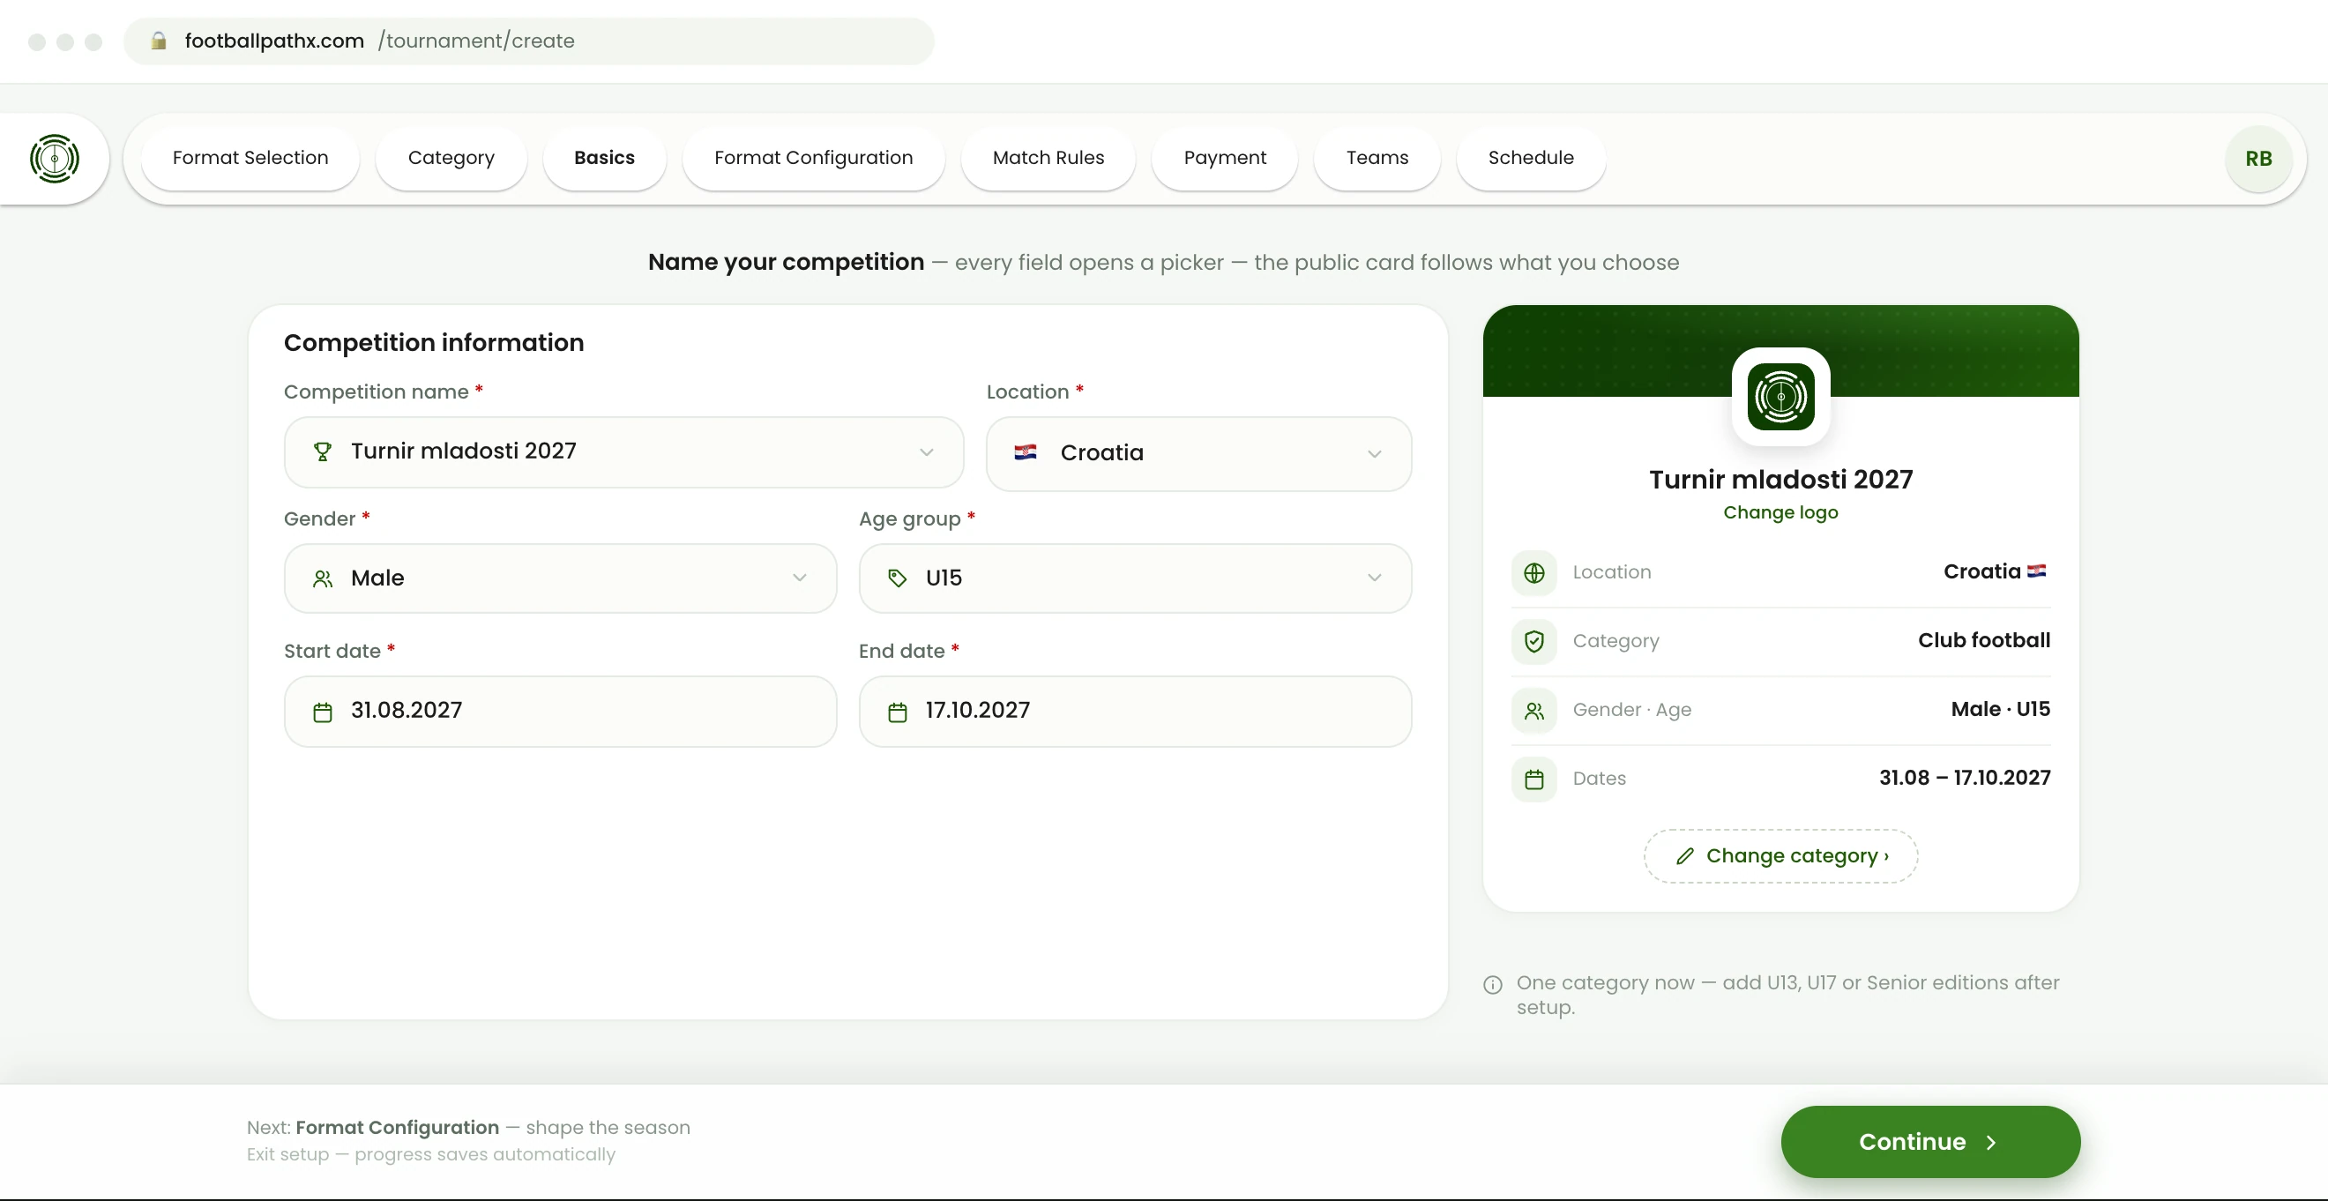Pick the End date field 17.10.2027
Image resolution: width=2328 pixels, height=1201 pixels.
(1135, 712)
